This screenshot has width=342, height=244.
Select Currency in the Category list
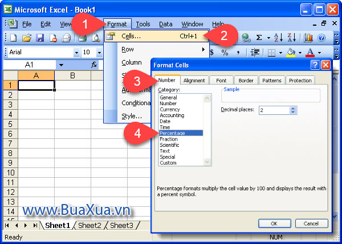pyautogui.click(x=170, y=109)
